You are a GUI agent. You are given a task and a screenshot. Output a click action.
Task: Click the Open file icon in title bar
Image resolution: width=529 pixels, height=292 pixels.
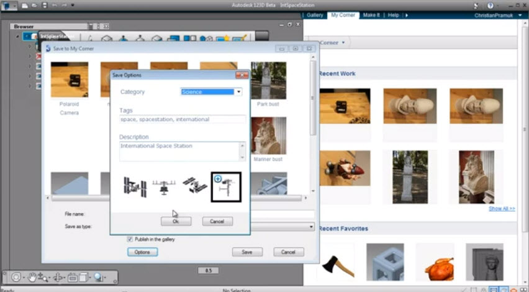pyautogui.click(x=34, y=6)
